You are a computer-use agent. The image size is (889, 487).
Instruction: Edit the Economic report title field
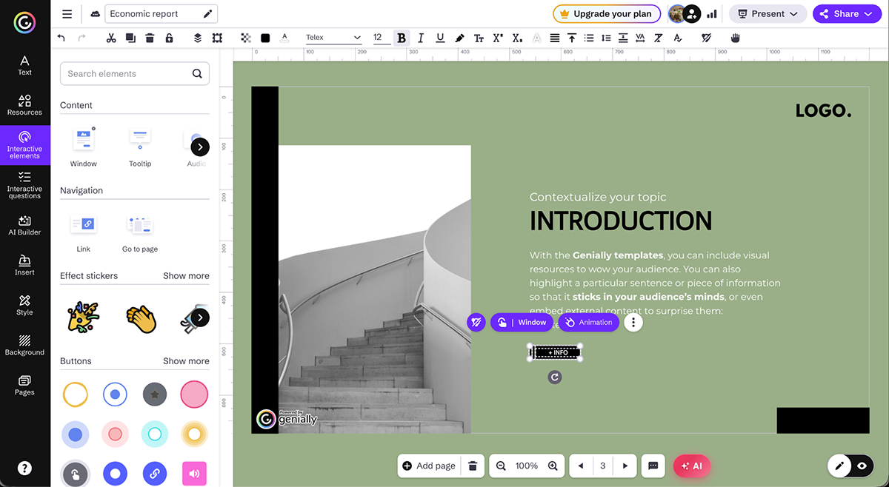click(x=162, y=13)
